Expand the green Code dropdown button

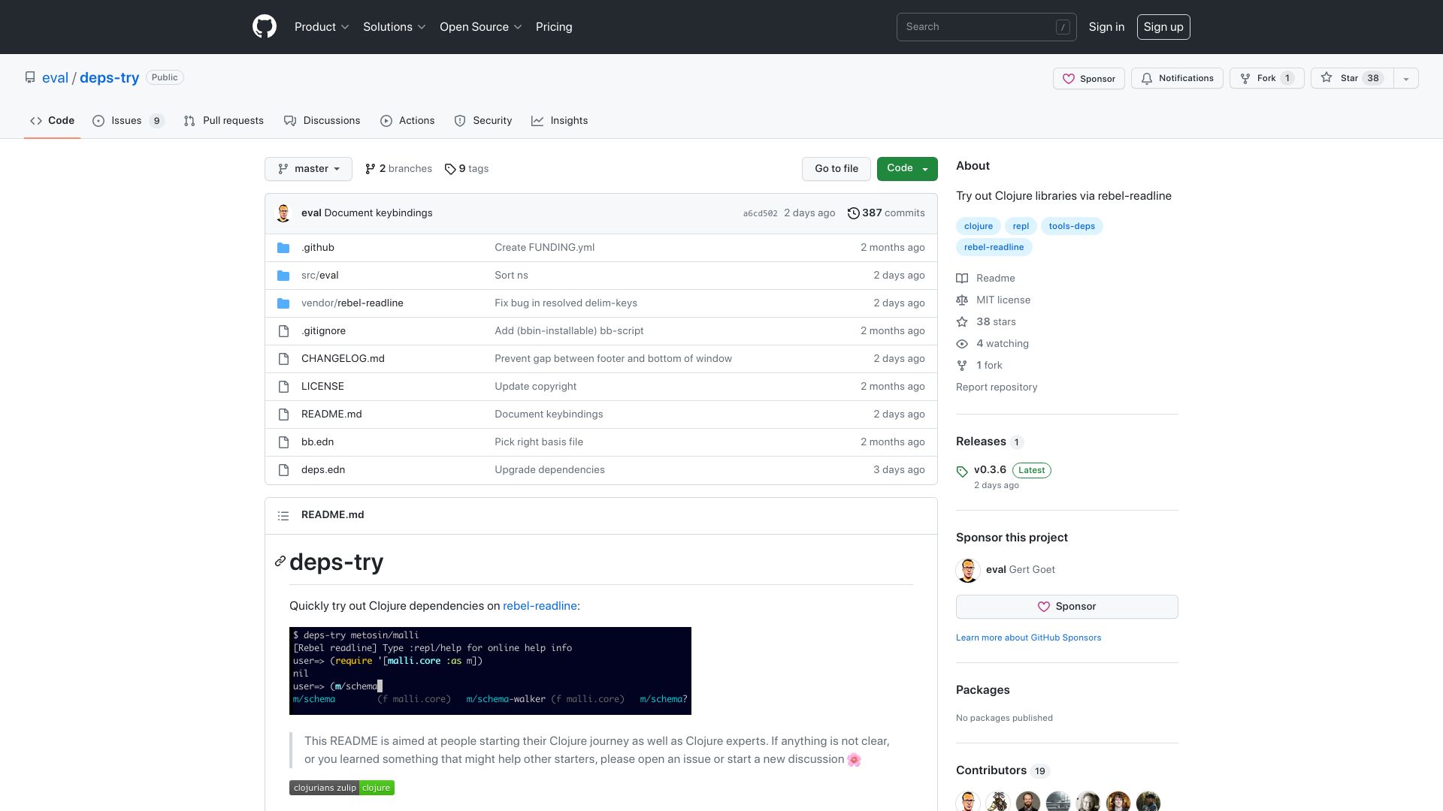pyautogui.click(x=907, y=169)
